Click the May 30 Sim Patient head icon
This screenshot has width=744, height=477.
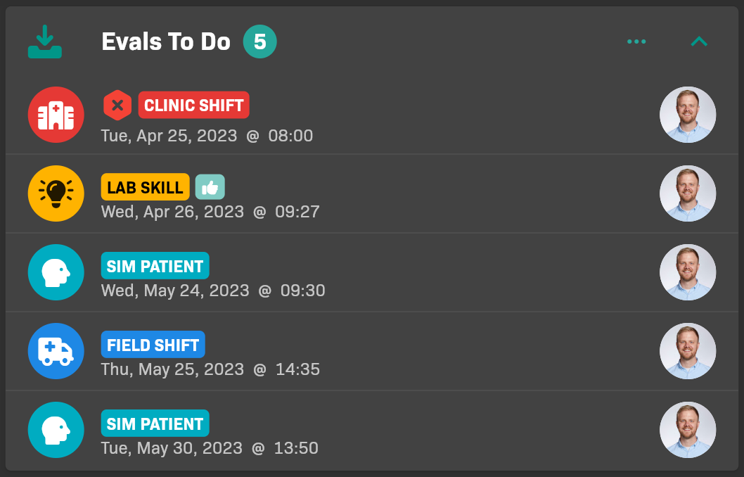tap(56, 430)
